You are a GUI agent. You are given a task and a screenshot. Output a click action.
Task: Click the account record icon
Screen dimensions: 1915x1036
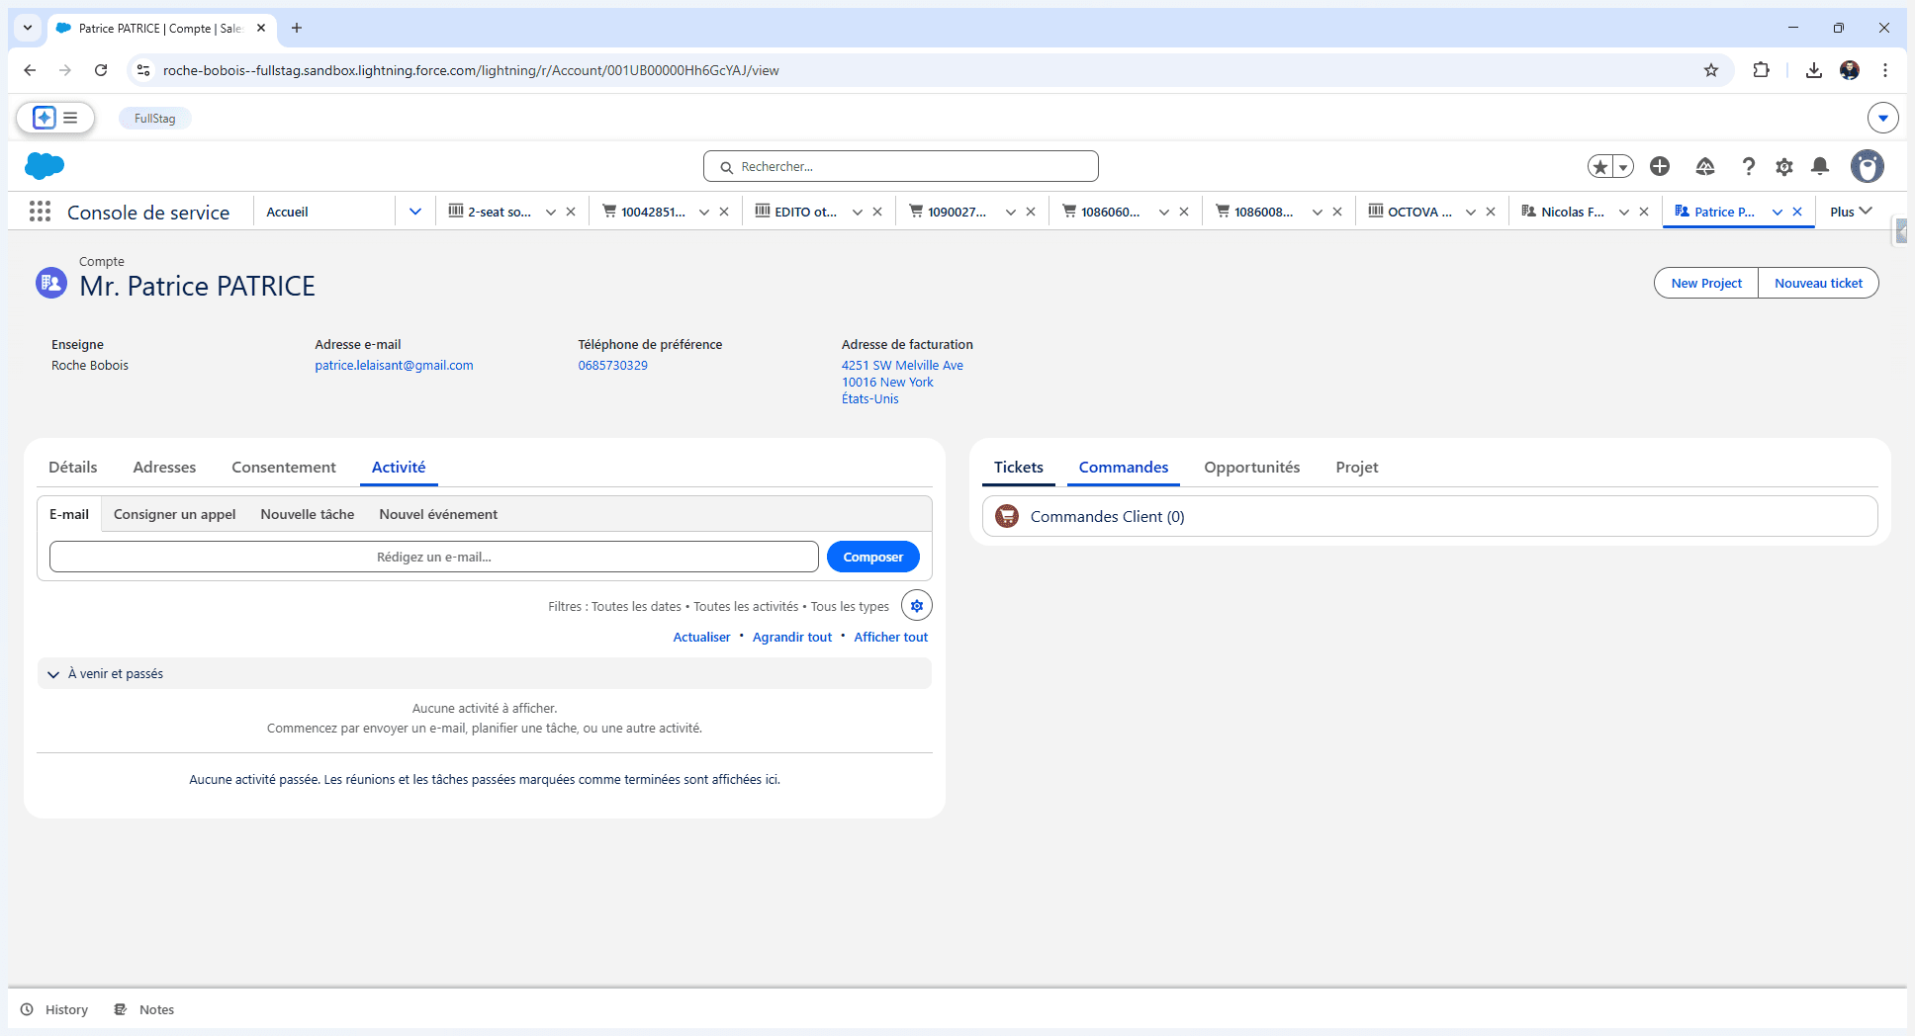(51, 283)
